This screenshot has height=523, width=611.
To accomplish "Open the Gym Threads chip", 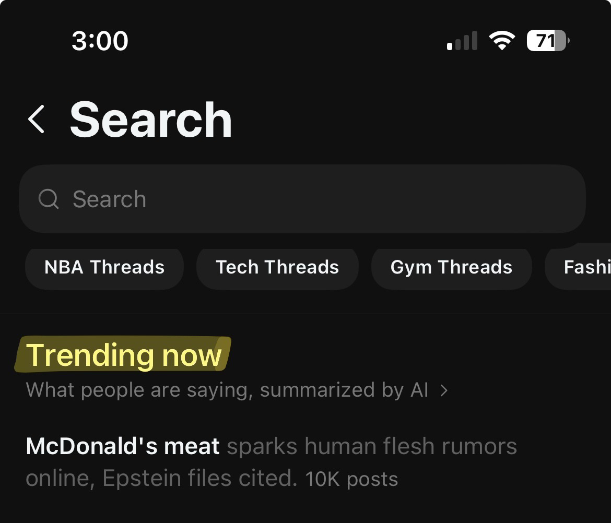I will pos(451,267).
